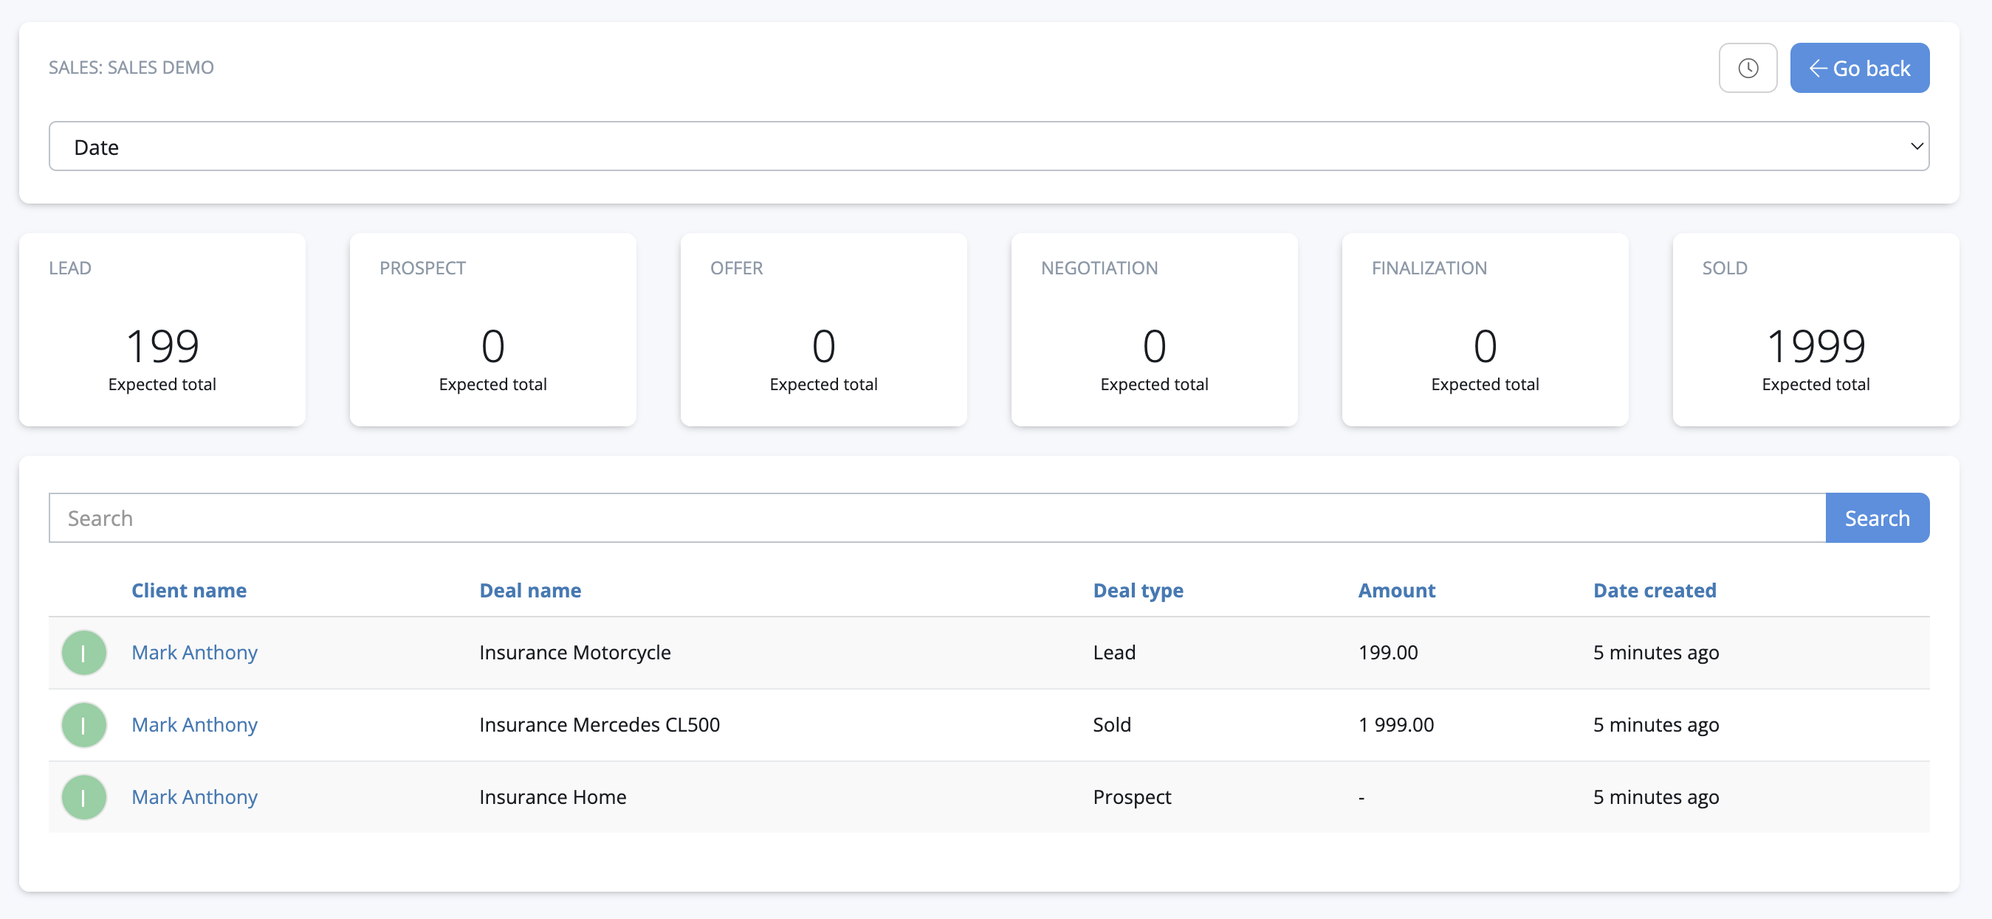The image size is (1992, 919).
Task: Open Mark Anthony link in Lead row
Action: [194, 653]
